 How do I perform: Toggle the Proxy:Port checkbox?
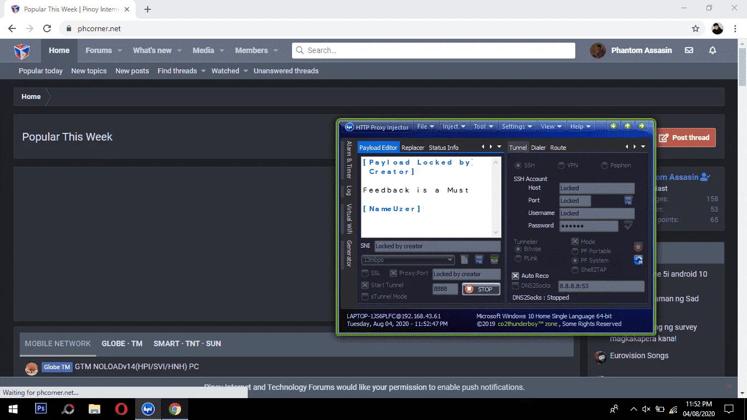tap(393, 273)
